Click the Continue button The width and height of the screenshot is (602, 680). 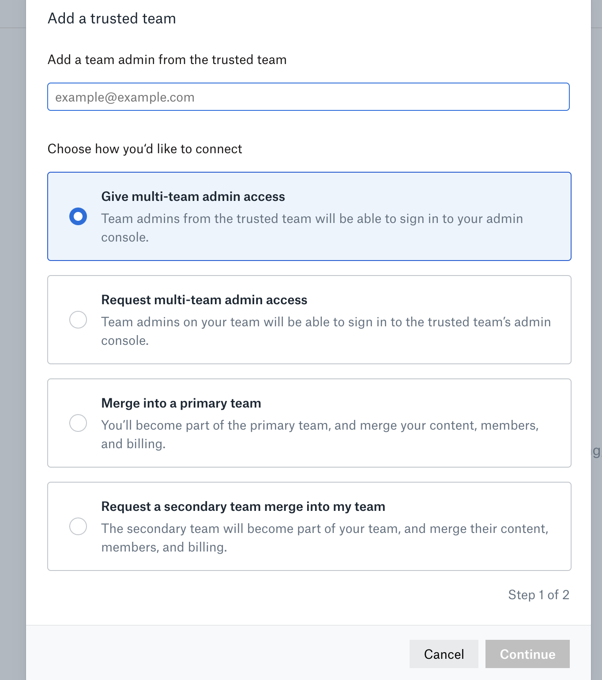click(527, 654)
